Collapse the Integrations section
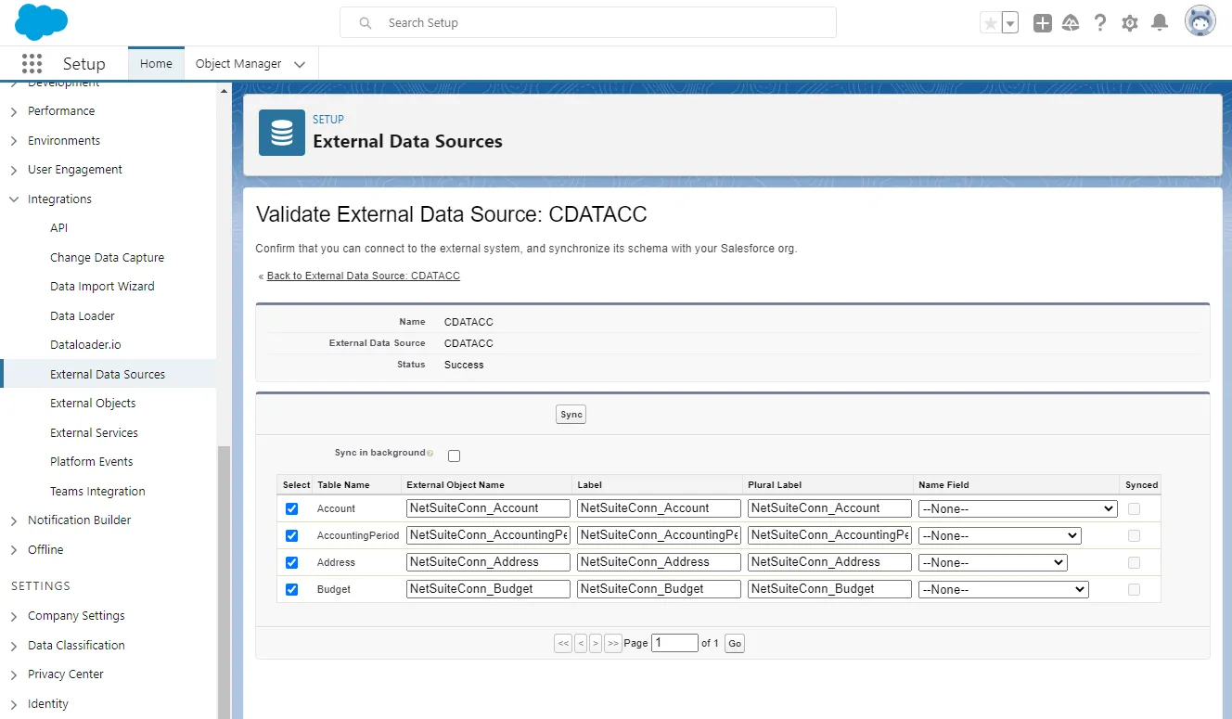1232x719 pixels. pos(15,199)
